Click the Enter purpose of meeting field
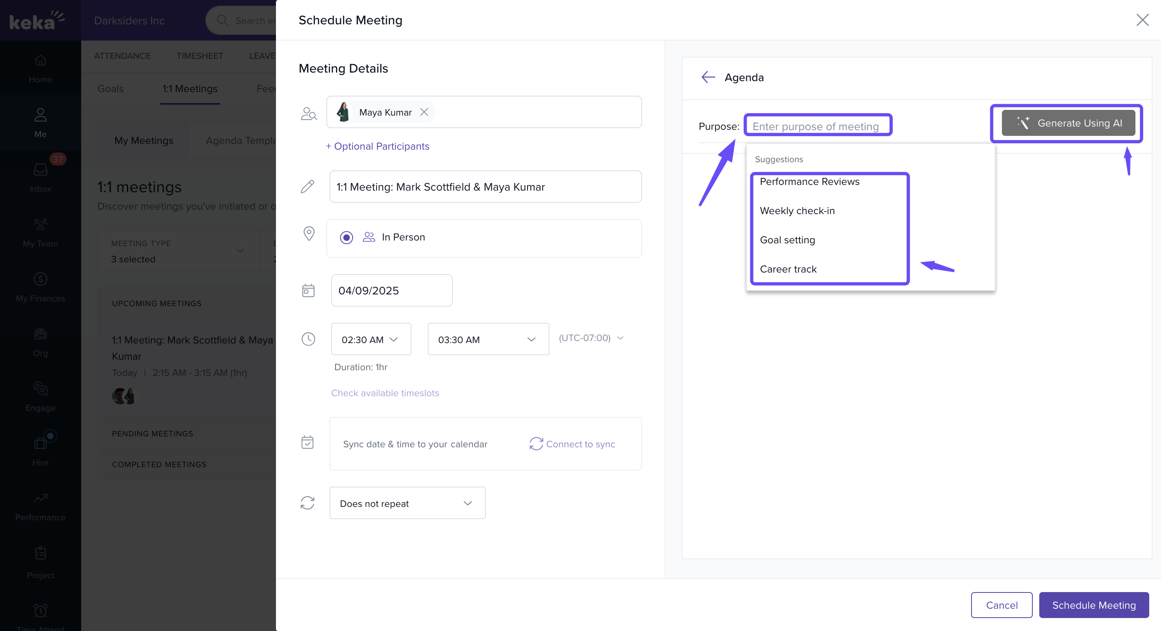Image resolution: width=1161 pixels, height=631 pixels. pyautogui.click(x=818, y=126)
